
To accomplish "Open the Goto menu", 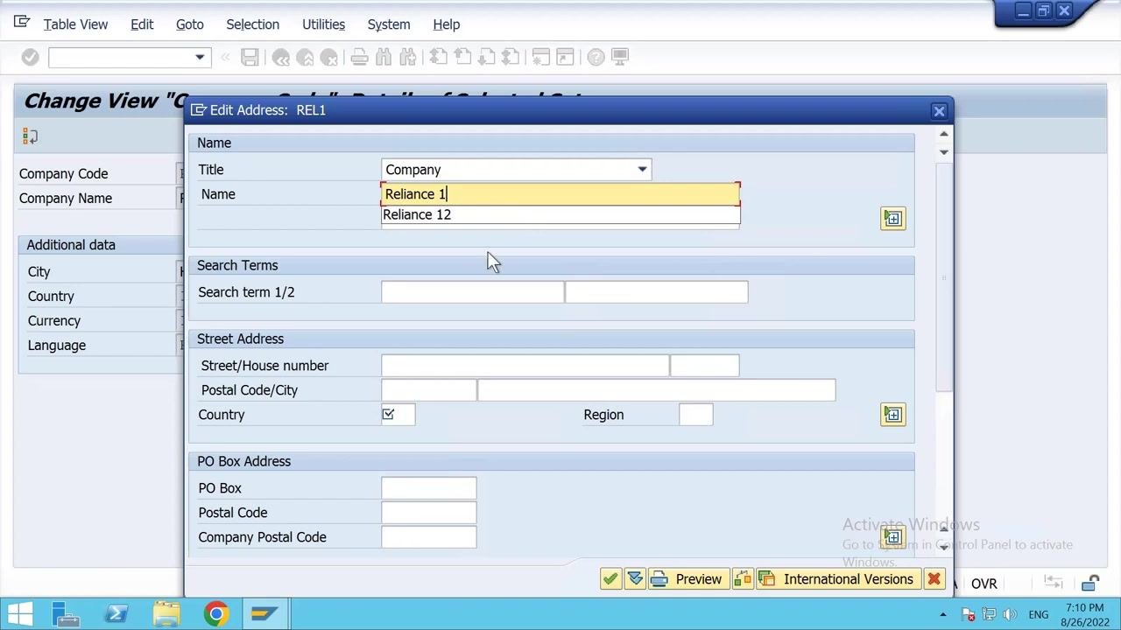I will [x=189, y=24].
